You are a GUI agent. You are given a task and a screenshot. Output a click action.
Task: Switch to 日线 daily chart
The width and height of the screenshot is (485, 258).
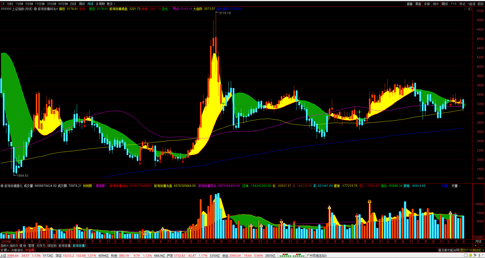pyautogui.click(x=73, y=4)
